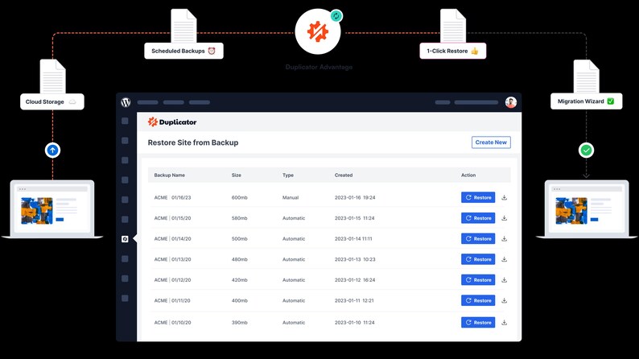Click the document icon above 1-Click Restore

(x=453, y=26)
